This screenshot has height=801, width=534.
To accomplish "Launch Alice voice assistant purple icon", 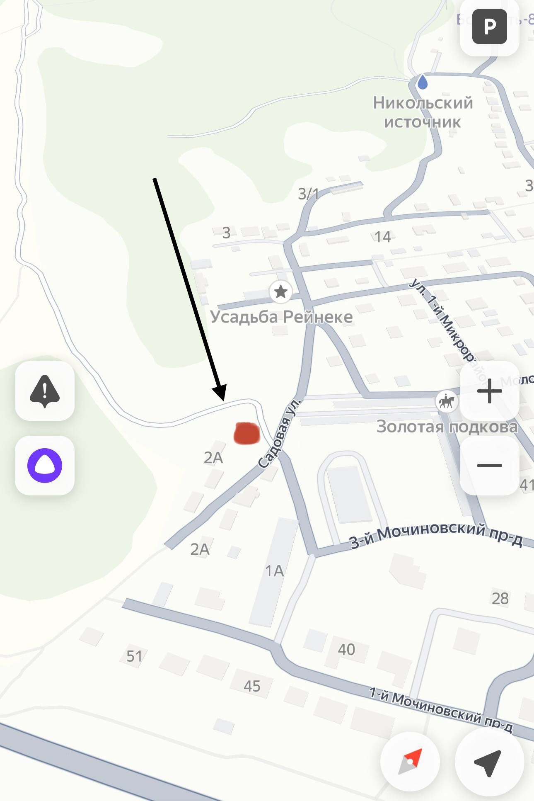I will (x=45, y=466).
